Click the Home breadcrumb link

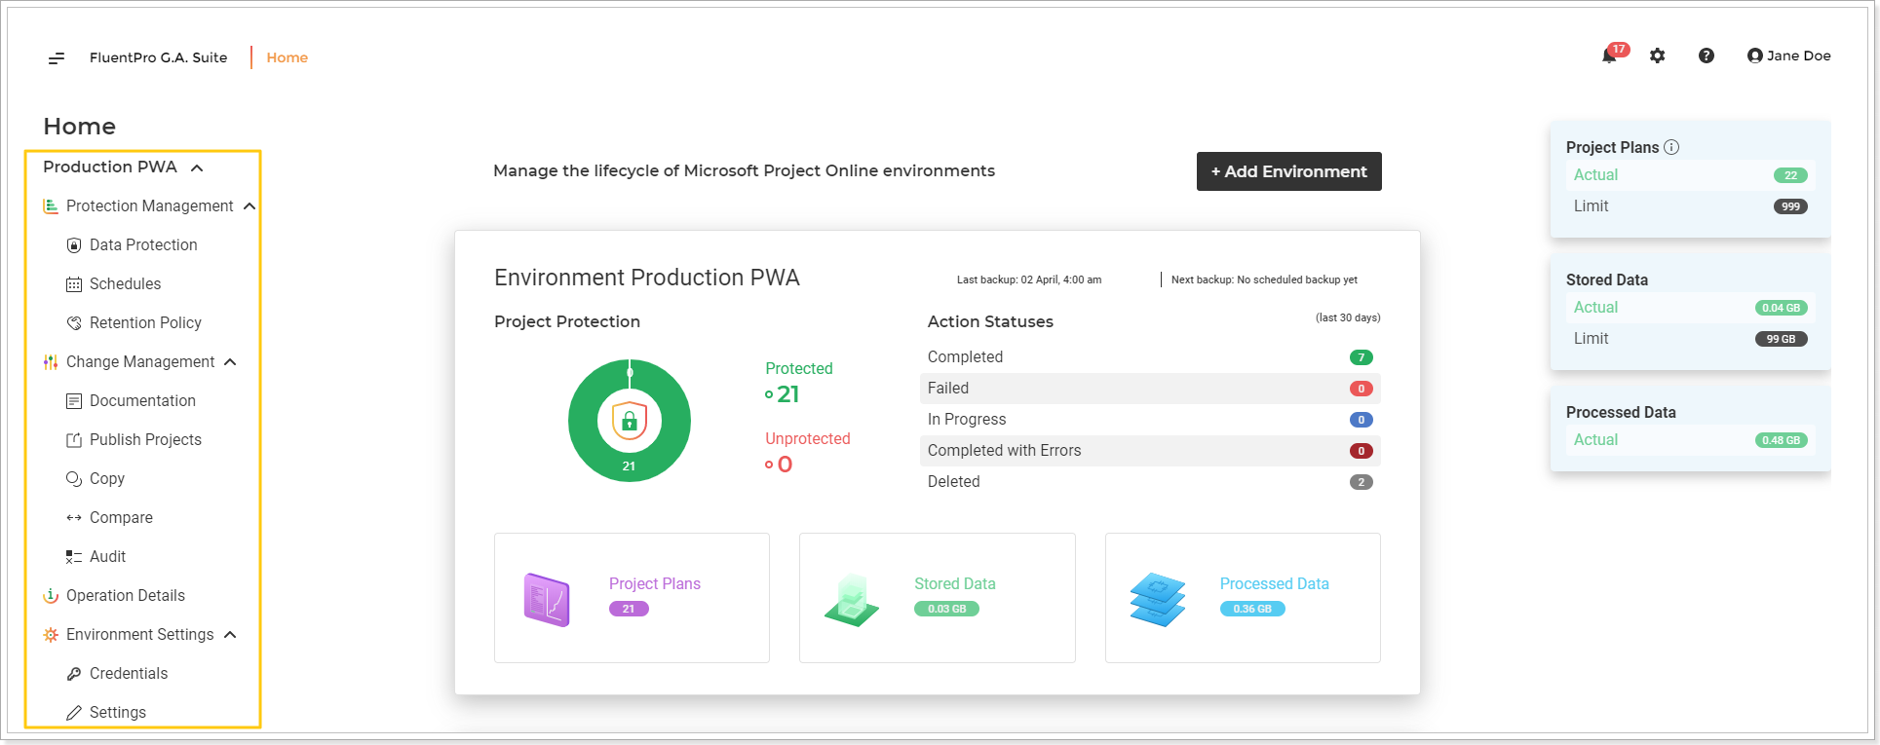tap(287, 57)
